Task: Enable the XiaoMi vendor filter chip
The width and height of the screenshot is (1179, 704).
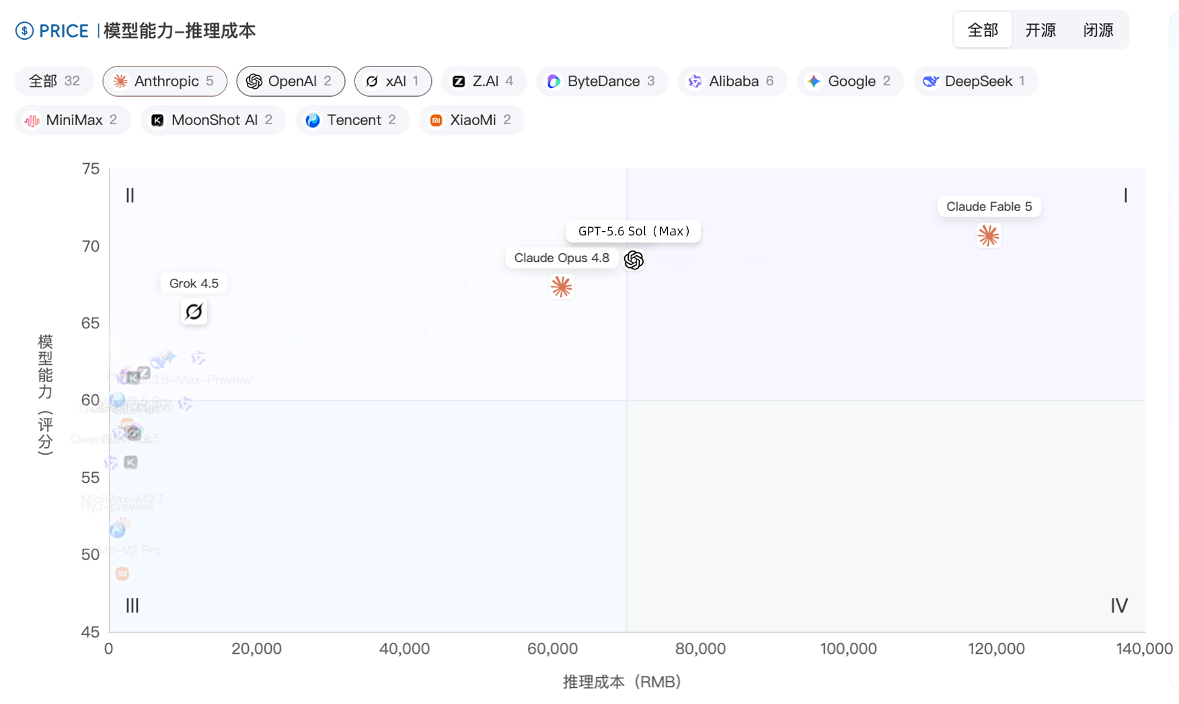Action: click(471, 120)
